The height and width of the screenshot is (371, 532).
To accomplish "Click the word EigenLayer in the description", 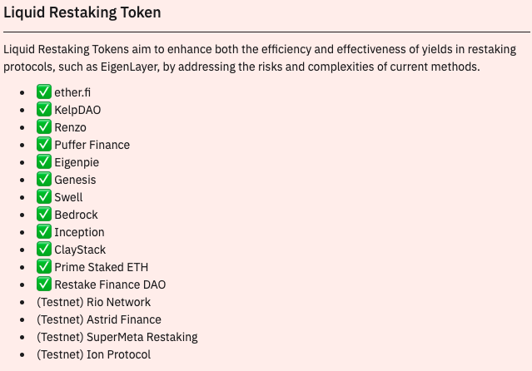I will point(130,67).
